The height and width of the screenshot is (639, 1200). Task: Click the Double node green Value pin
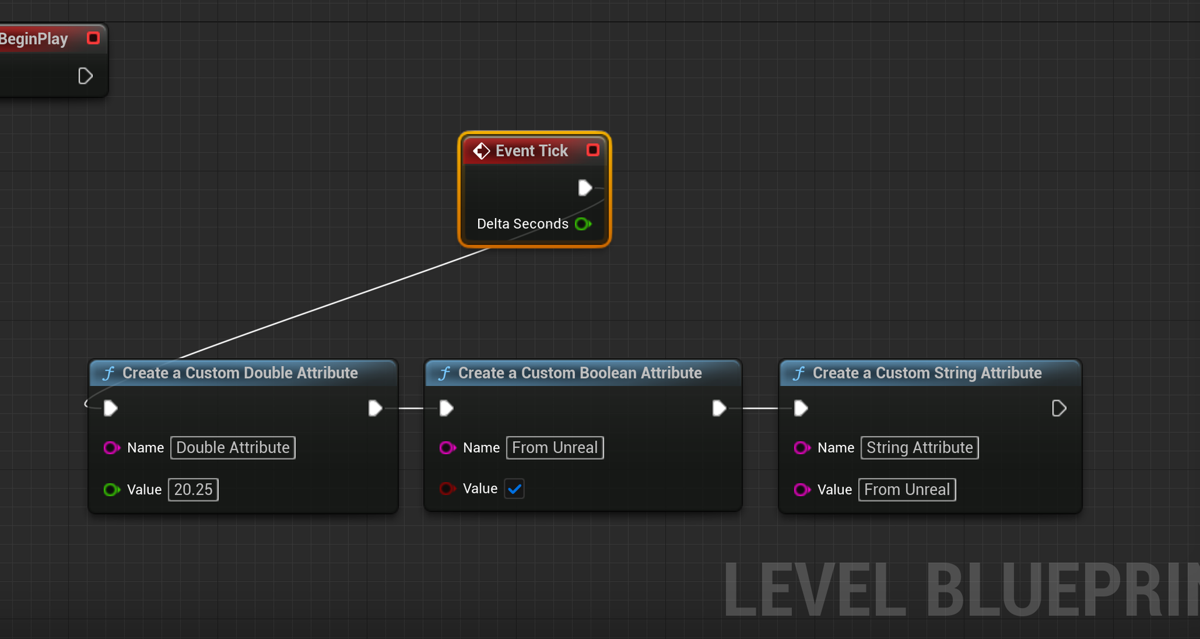(x=111, y=490)
